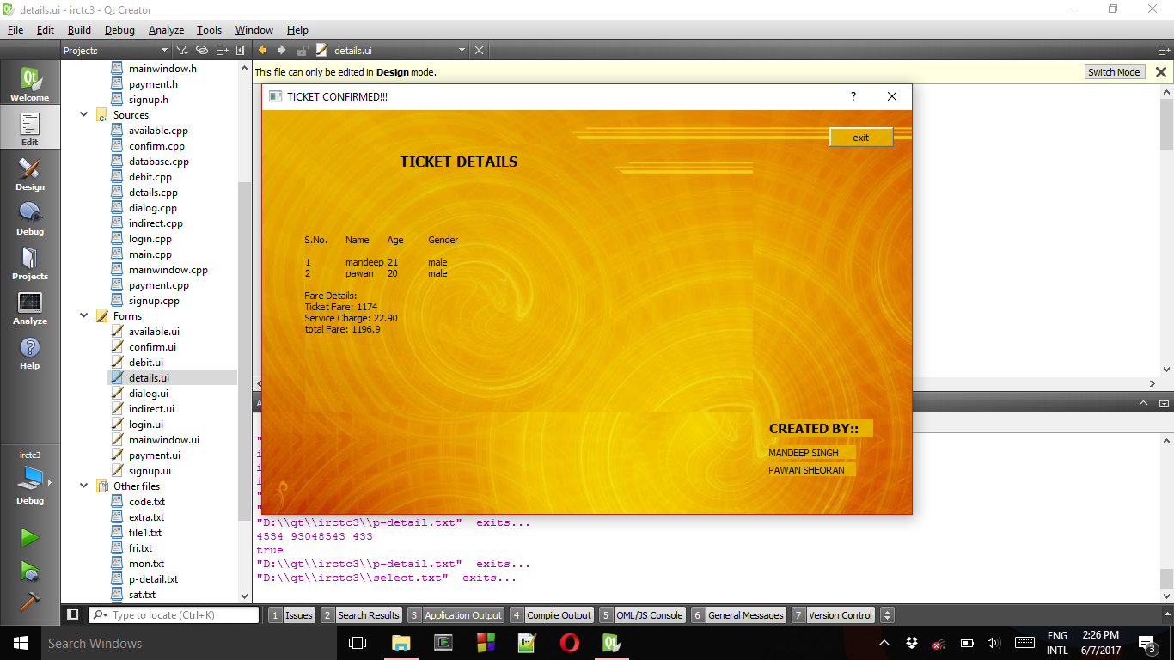Click the locator search field
The height and width of the screenshot is (660, 1174).
[x=174, y=614]
